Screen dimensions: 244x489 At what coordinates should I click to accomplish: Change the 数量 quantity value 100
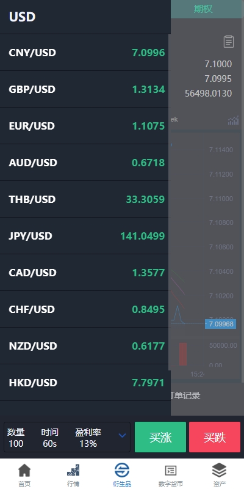pyautogui.click(x=16, y=444)
